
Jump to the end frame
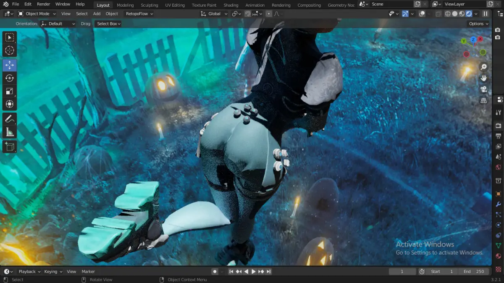tap(269, 272)
